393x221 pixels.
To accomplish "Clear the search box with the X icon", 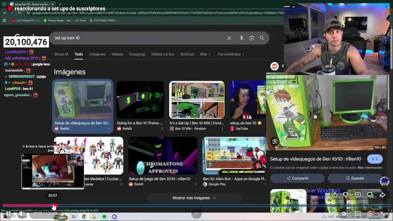I will [x=229, y=38].
